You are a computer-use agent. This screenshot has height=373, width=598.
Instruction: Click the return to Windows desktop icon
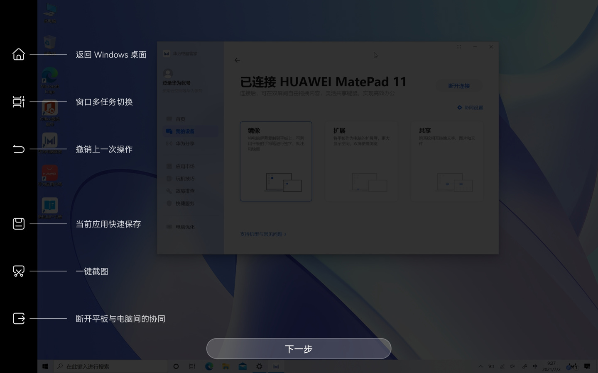19,54
